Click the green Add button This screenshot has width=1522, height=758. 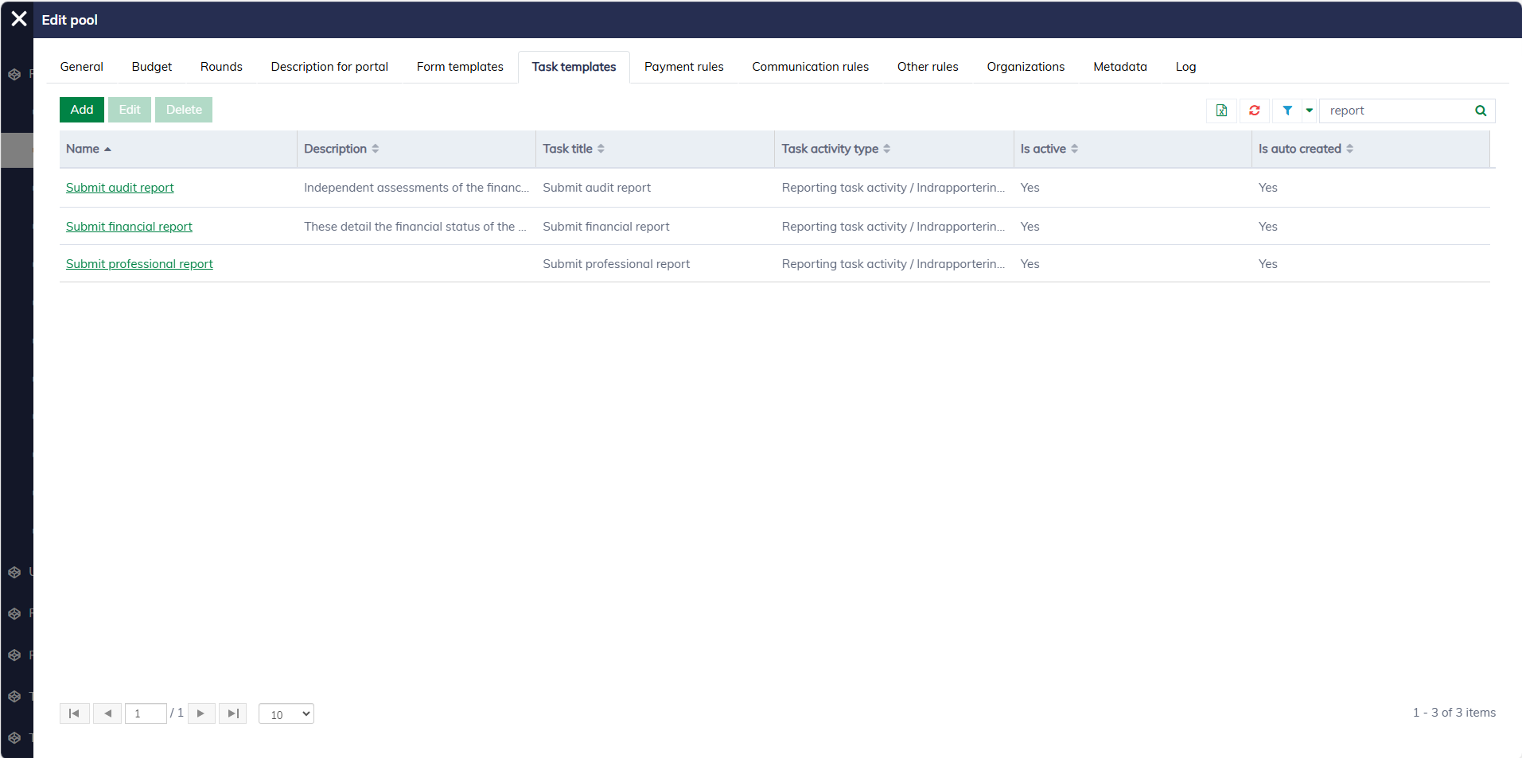pyautogui.click(x=82, y=110)
